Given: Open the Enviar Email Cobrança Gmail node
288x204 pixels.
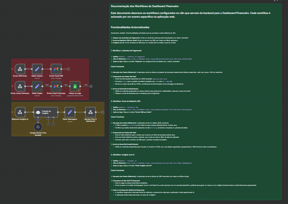Looking at the screenshot, I should [56, 86].
